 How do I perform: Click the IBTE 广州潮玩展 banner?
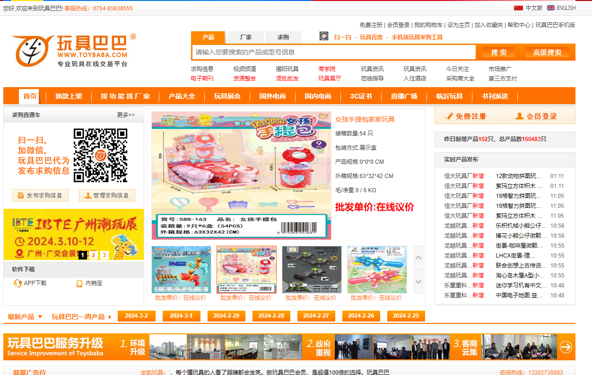click(74, 234)
